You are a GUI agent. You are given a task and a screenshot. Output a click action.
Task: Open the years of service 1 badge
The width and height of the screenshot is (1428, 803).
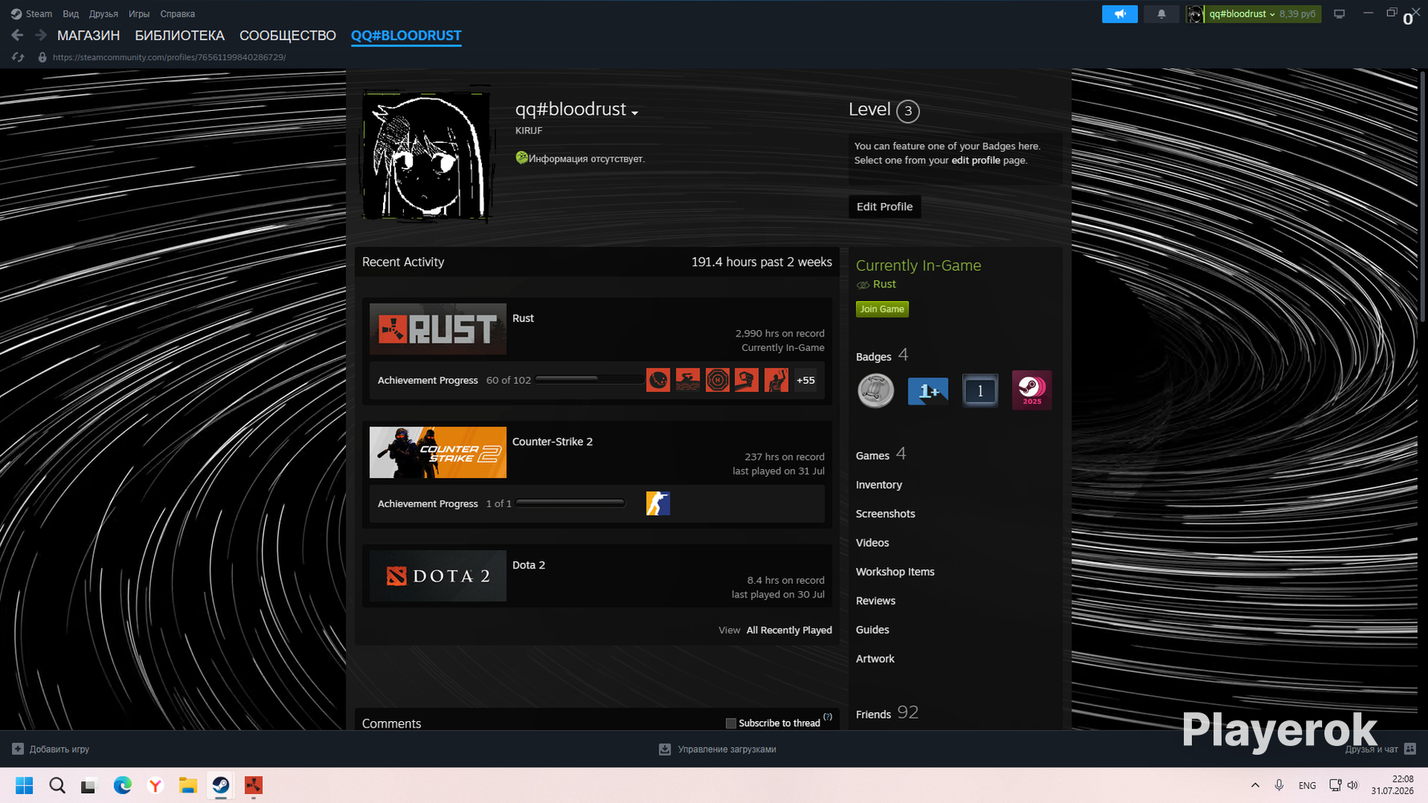(980, 391)
